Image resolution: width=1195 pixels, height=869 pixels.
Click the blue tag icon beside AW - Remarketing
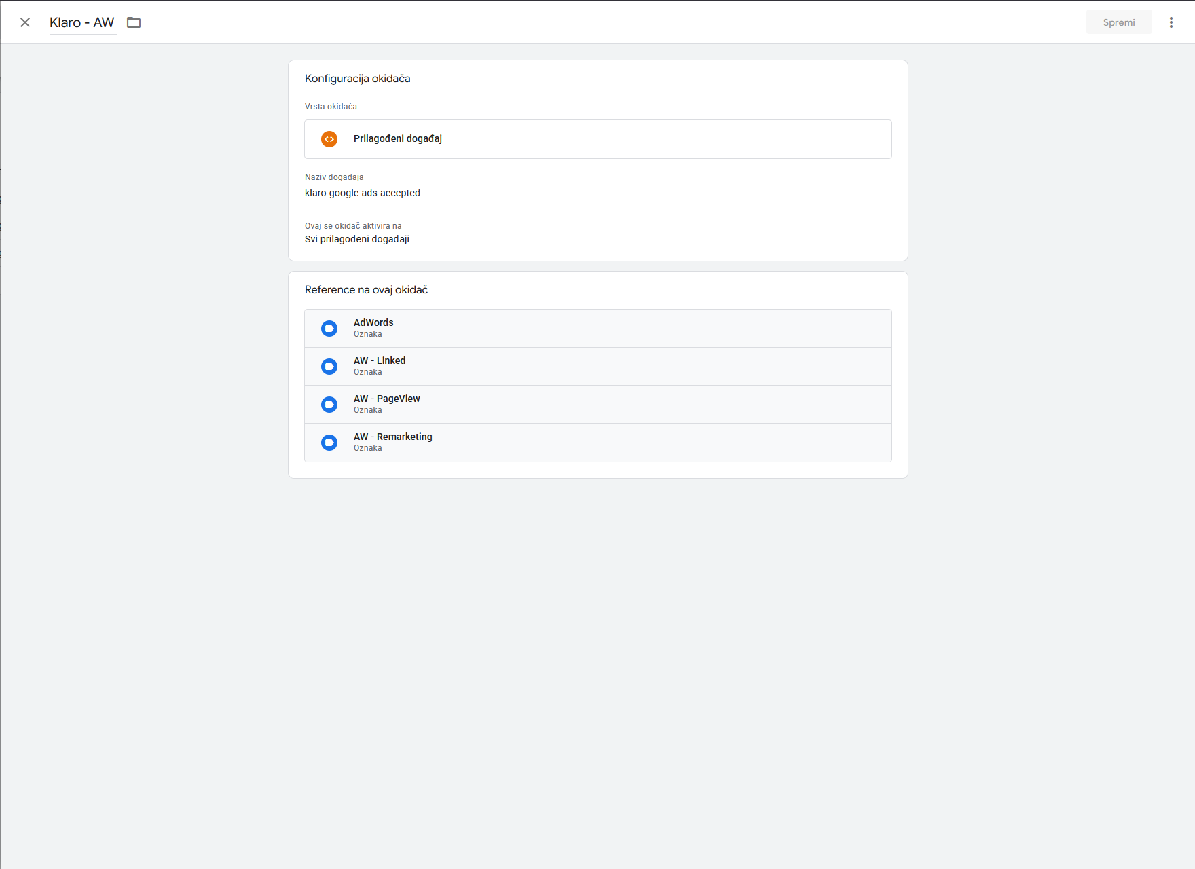click(329, 443)
